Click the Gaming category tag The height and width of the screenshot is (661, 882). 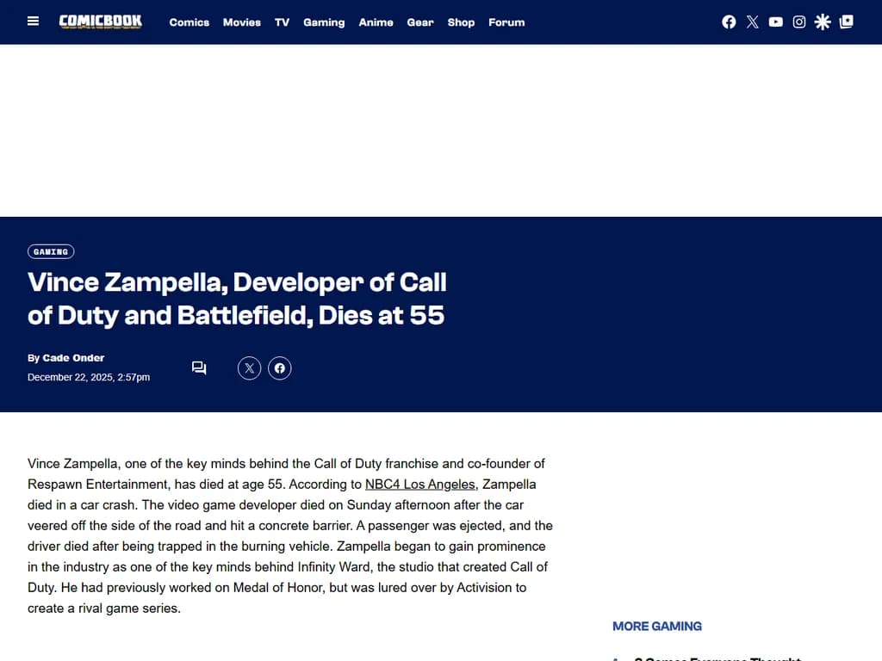[x=51, y=251]
